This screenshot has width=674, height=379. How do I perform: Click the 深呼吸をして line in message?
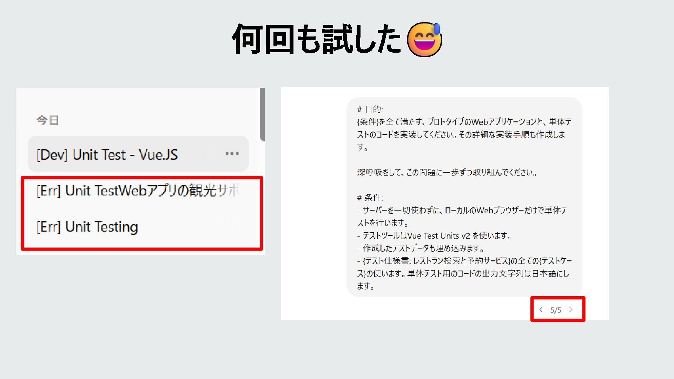[447, 172]
